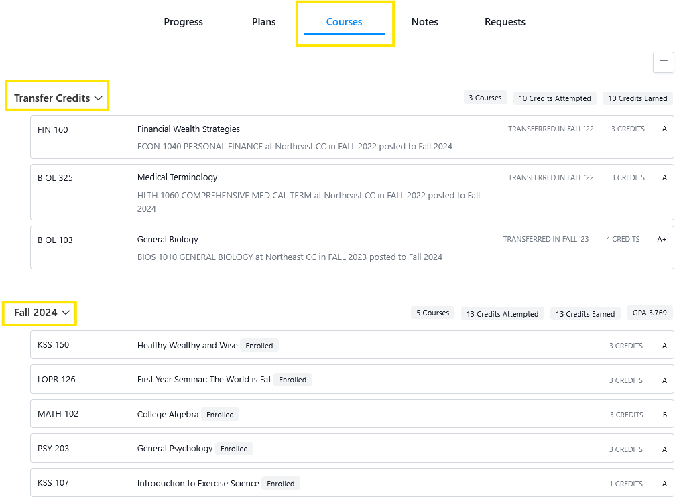679x501 pixels.
Task: Switch to the Progress tab
Action: tap(183, 21)
